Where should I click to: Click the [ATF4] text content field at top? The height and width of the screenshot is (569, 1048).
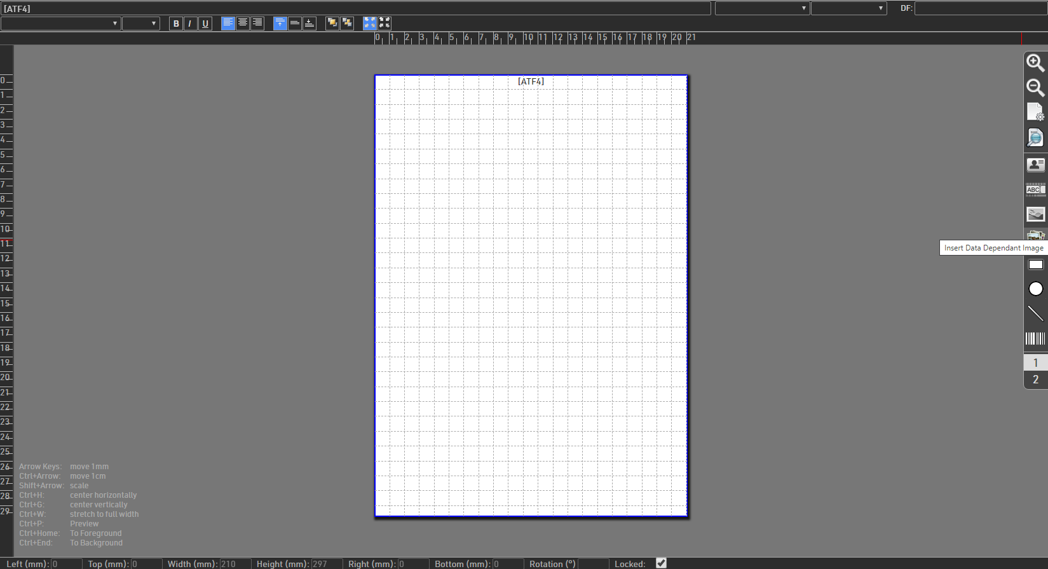click(356, 8)
